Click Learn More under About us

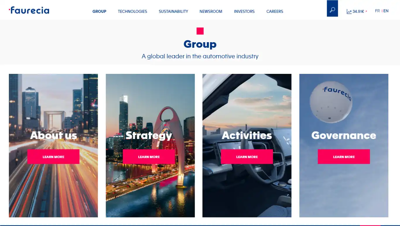53,157
